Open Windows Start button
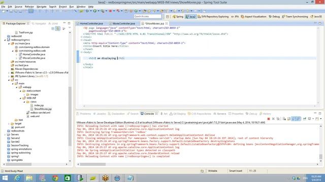This screenshot has width=325, height=182. [x=5, y=178]
